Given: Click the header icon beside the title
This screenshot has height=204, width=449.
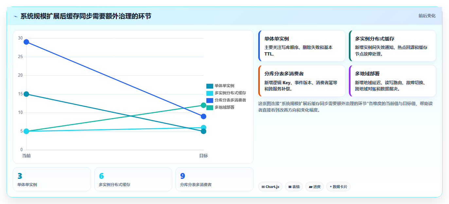Looking at the screenshot, I should point(15,16).
